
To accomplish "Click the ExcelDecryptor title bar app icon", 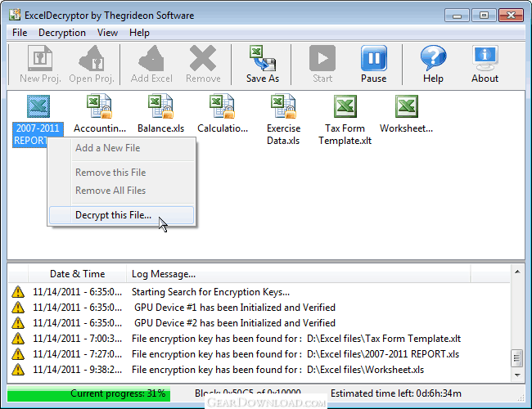I will click(15, 15).
